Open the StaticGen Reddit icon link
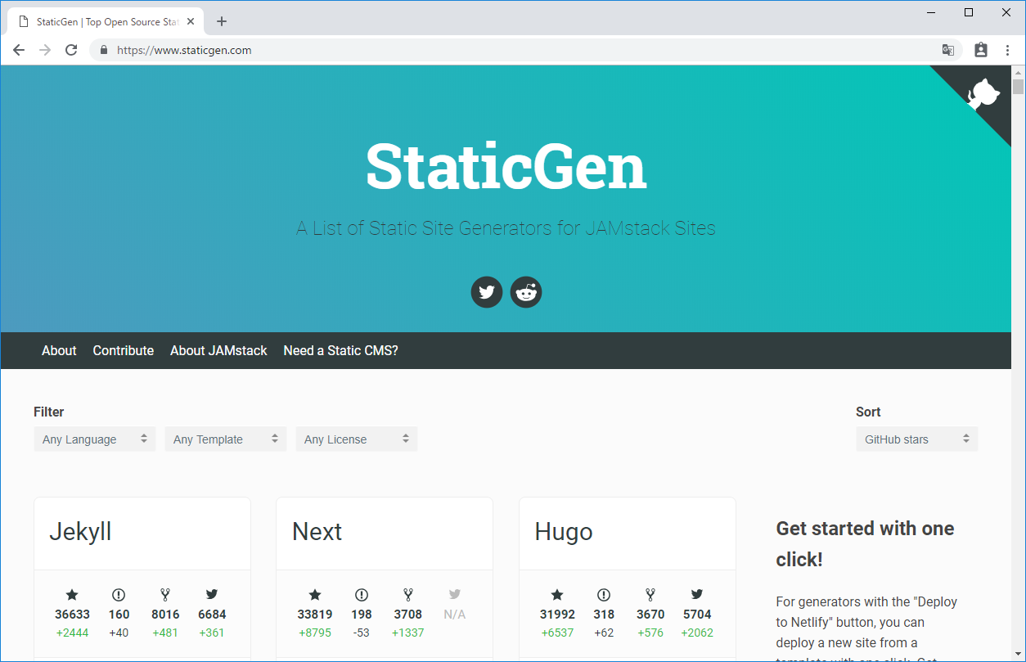The width and height of the screenshot is (1026, 662). 526,292
